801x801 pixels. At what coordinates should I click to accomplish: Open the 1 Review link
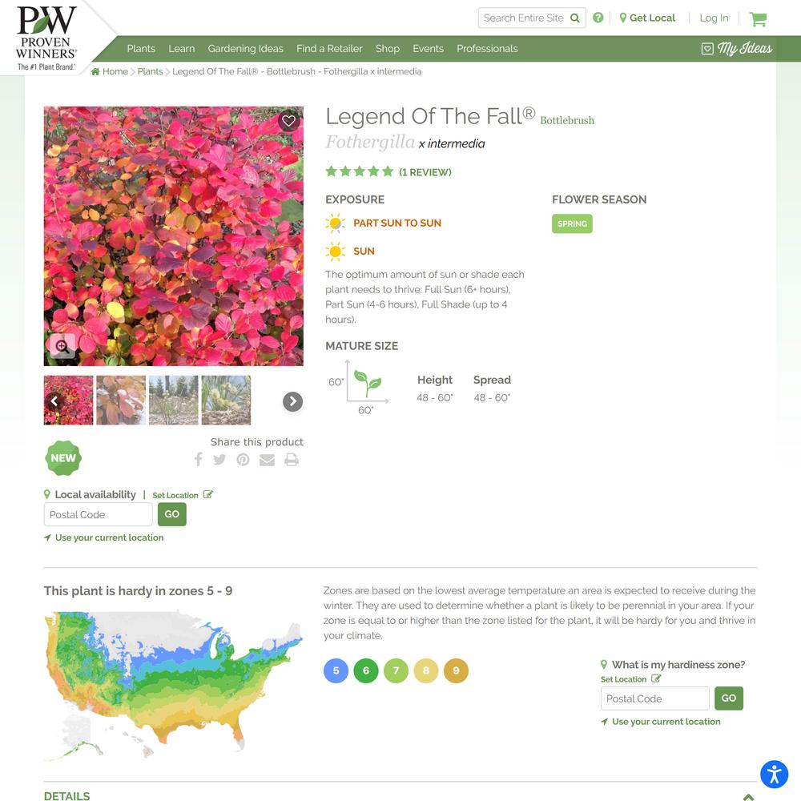[425, 172]
